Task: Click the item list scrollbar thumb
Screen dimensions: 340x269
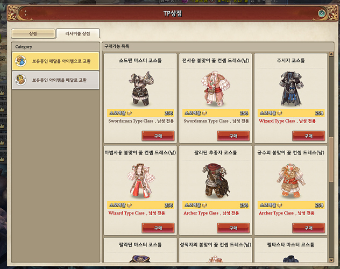Action: (331, 160)
